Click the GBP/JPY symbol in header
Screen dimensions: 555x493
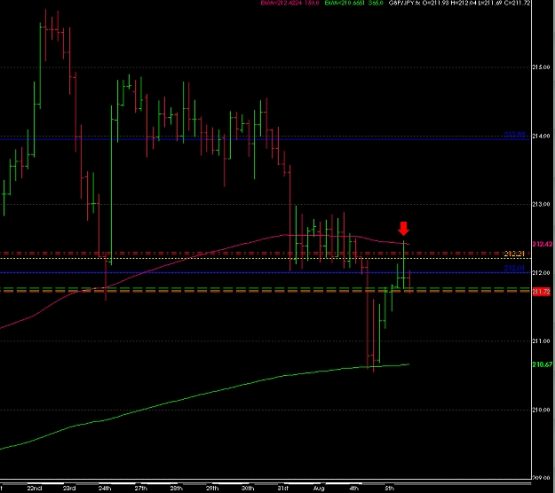coord(404,3)
